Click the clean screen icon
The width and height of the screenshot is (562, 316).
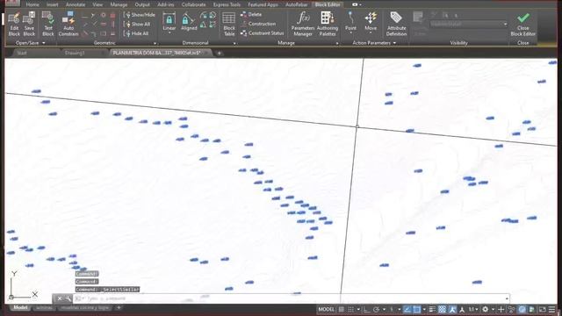pos(543,309)
